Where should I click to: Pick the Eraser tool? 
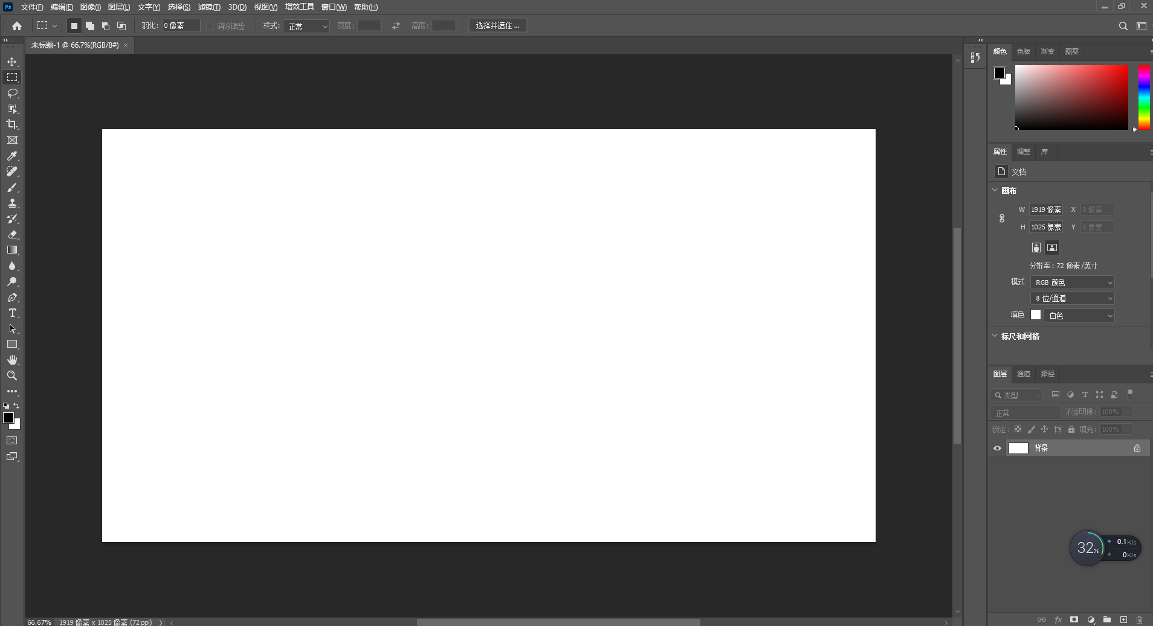(12, 234)
